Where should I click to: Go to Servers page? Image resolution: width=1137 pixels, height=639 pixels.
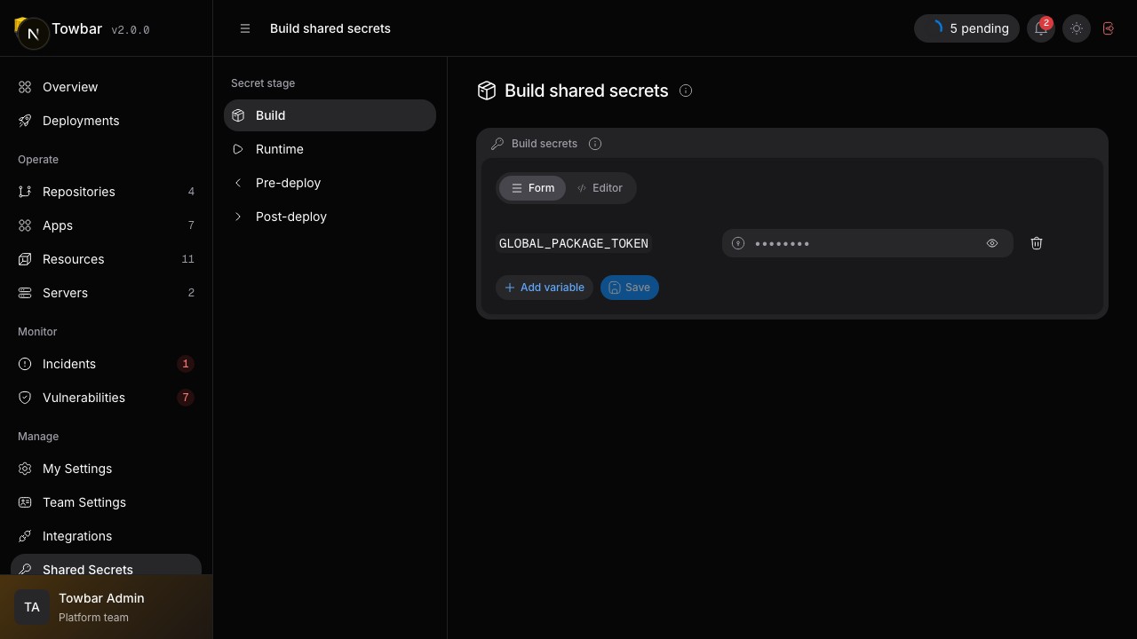click(x=106, y=293)
